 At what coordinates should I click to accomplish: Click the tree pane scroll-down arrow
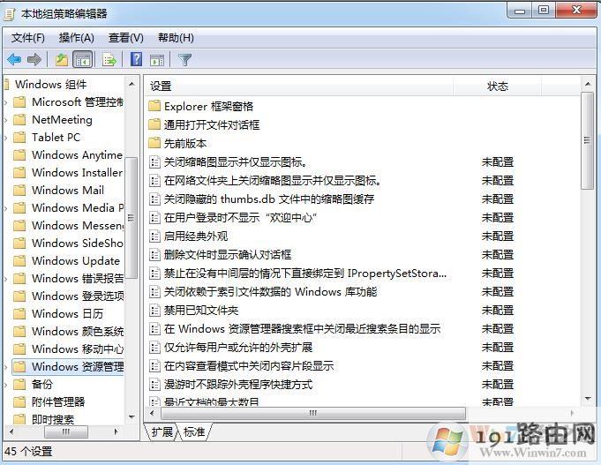click(x=131, y=417)
